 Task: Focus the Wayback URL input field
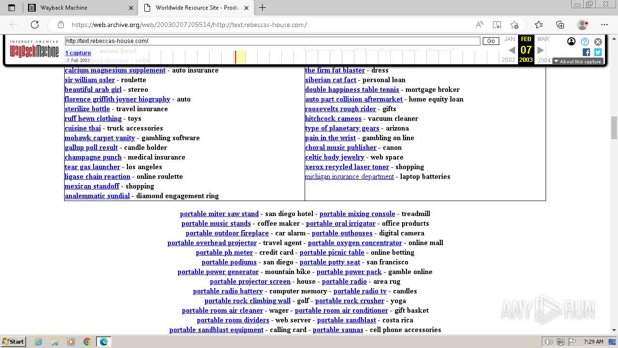click(273, 41)
